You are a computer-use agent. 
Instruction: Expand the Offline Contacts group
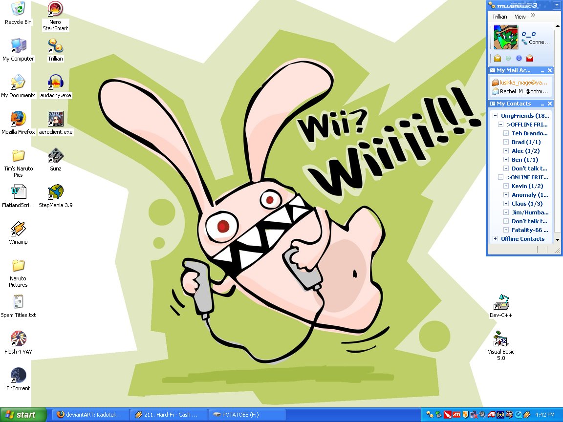(496, 239)
